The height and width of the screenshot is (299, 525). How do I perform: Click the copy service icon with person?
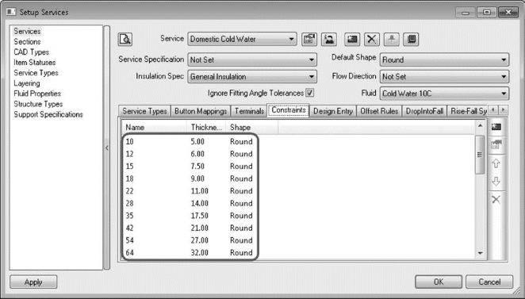(x=329, y=39)
